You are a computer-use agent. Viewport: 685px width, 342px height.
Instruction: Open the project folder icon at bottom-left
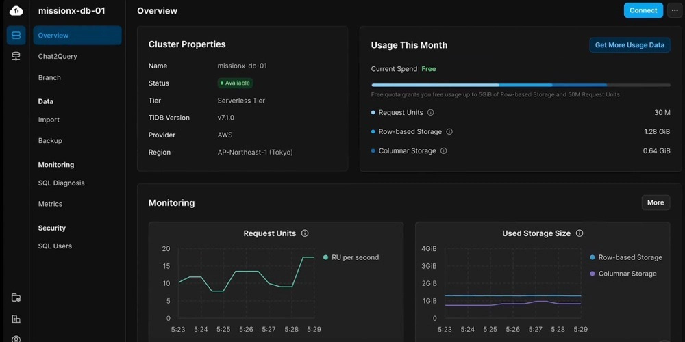[x=16, y=298]
